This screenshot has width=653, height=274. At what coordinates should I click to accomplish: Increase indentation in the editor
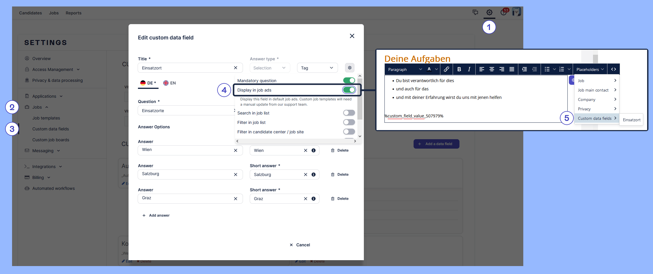[524, 69]
